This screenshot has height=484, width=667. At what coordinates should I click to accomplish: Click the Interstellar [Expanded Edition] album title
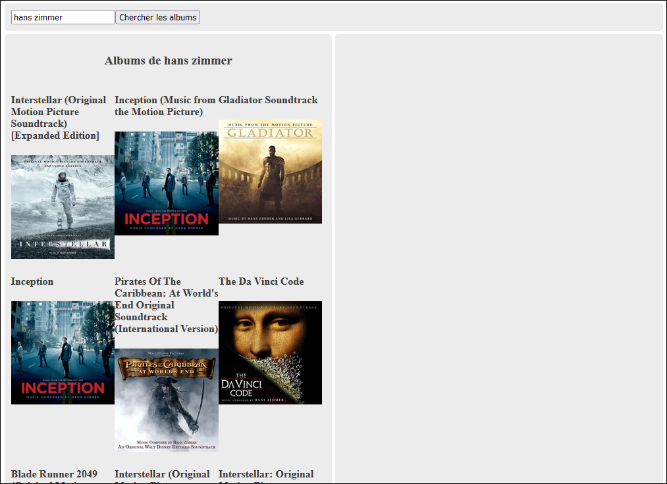coord(59,118)
